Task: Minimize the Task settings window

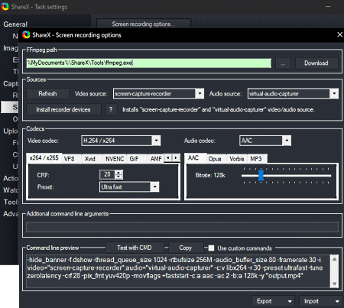Action: pos(328,7)
